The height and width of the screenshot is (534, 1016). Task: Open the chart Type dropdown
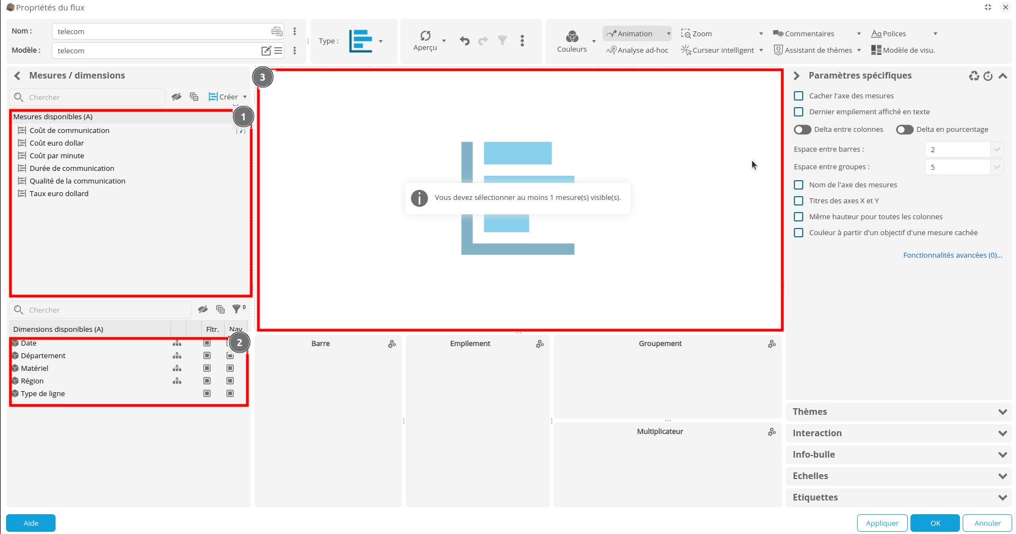366,41
